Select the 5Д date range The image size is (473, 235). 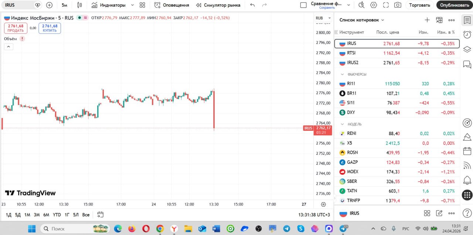pos(18,215)
